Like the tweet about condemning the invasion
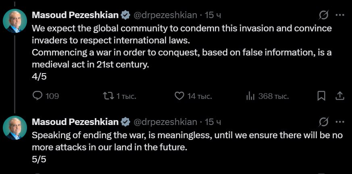 point(179,96)
